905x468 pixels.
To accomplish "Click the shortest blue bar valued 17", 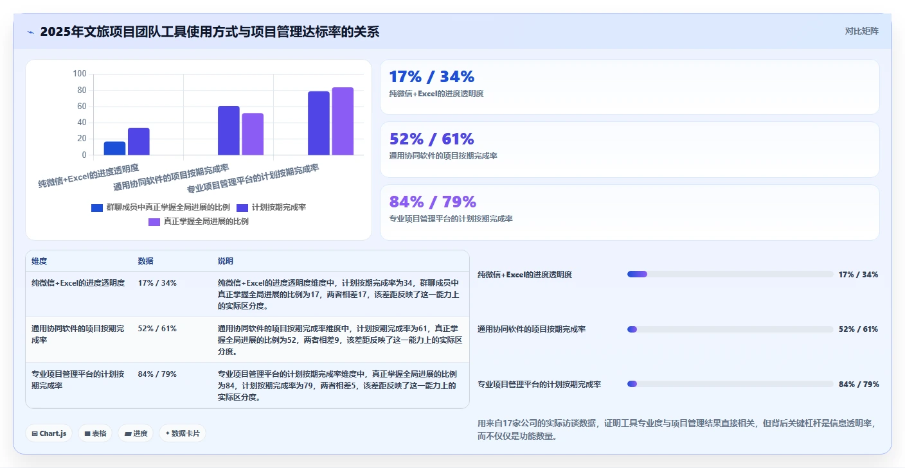I will point(114,148).
